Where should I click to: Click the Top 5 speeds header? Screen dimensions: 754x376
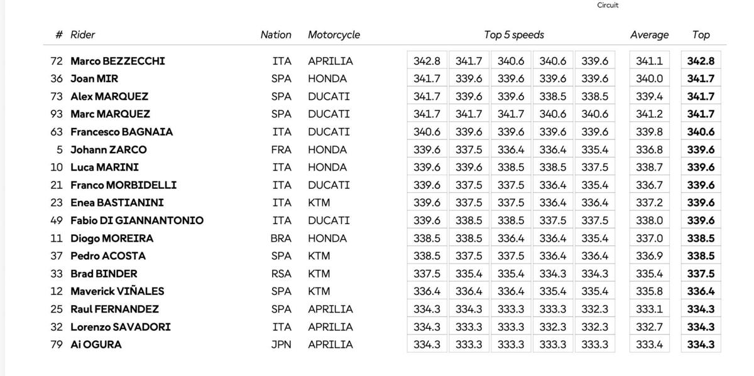tap(513, 35)
